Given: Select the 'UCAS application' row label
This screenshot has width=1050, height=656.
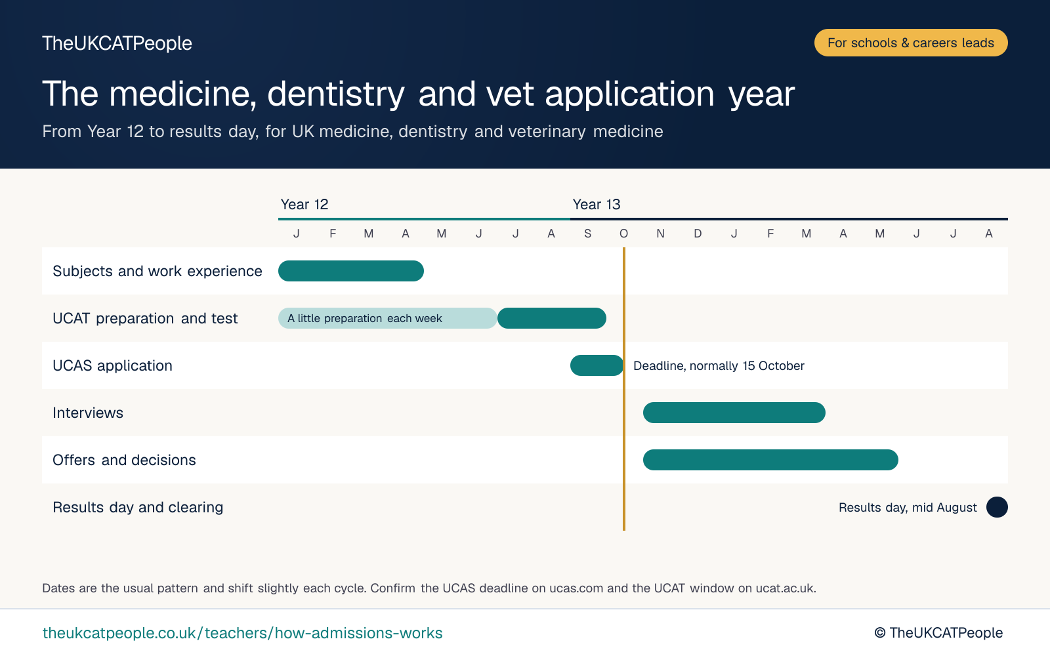Looking at the screenshot, I should (x=112, y=366).
